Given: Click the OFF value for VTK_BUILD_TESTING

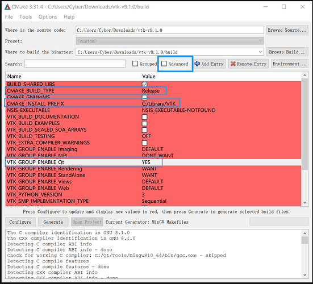Looking at the screenshot, I should coord(147,136).
